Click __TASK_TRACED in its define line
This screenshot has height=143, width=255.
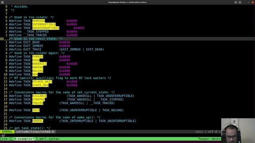35,35
